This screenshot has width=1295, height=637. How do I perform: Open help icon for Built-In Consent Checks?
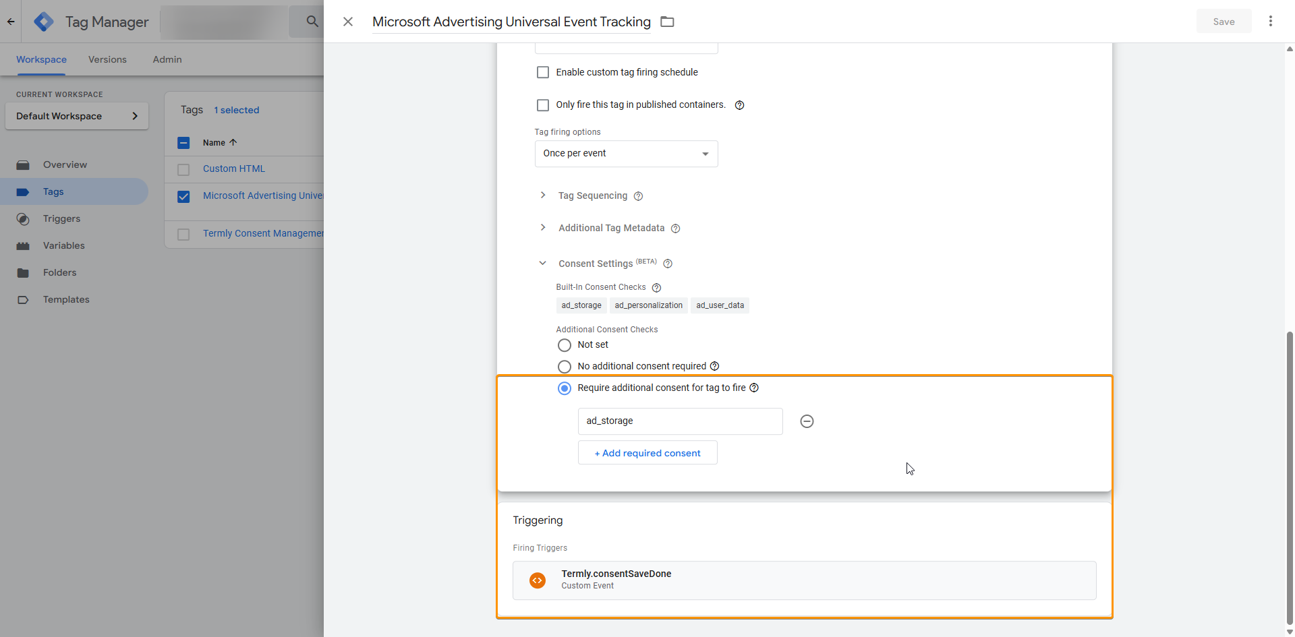point(656,288)
